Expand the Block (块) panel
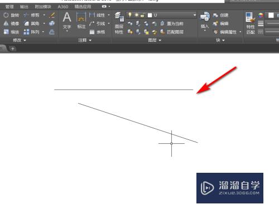The image size is (279, 209). tap(220, 40)
